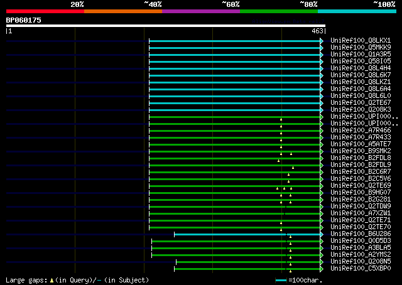Select the UniRef100_Q1A3R5 label

coord(361,55)
